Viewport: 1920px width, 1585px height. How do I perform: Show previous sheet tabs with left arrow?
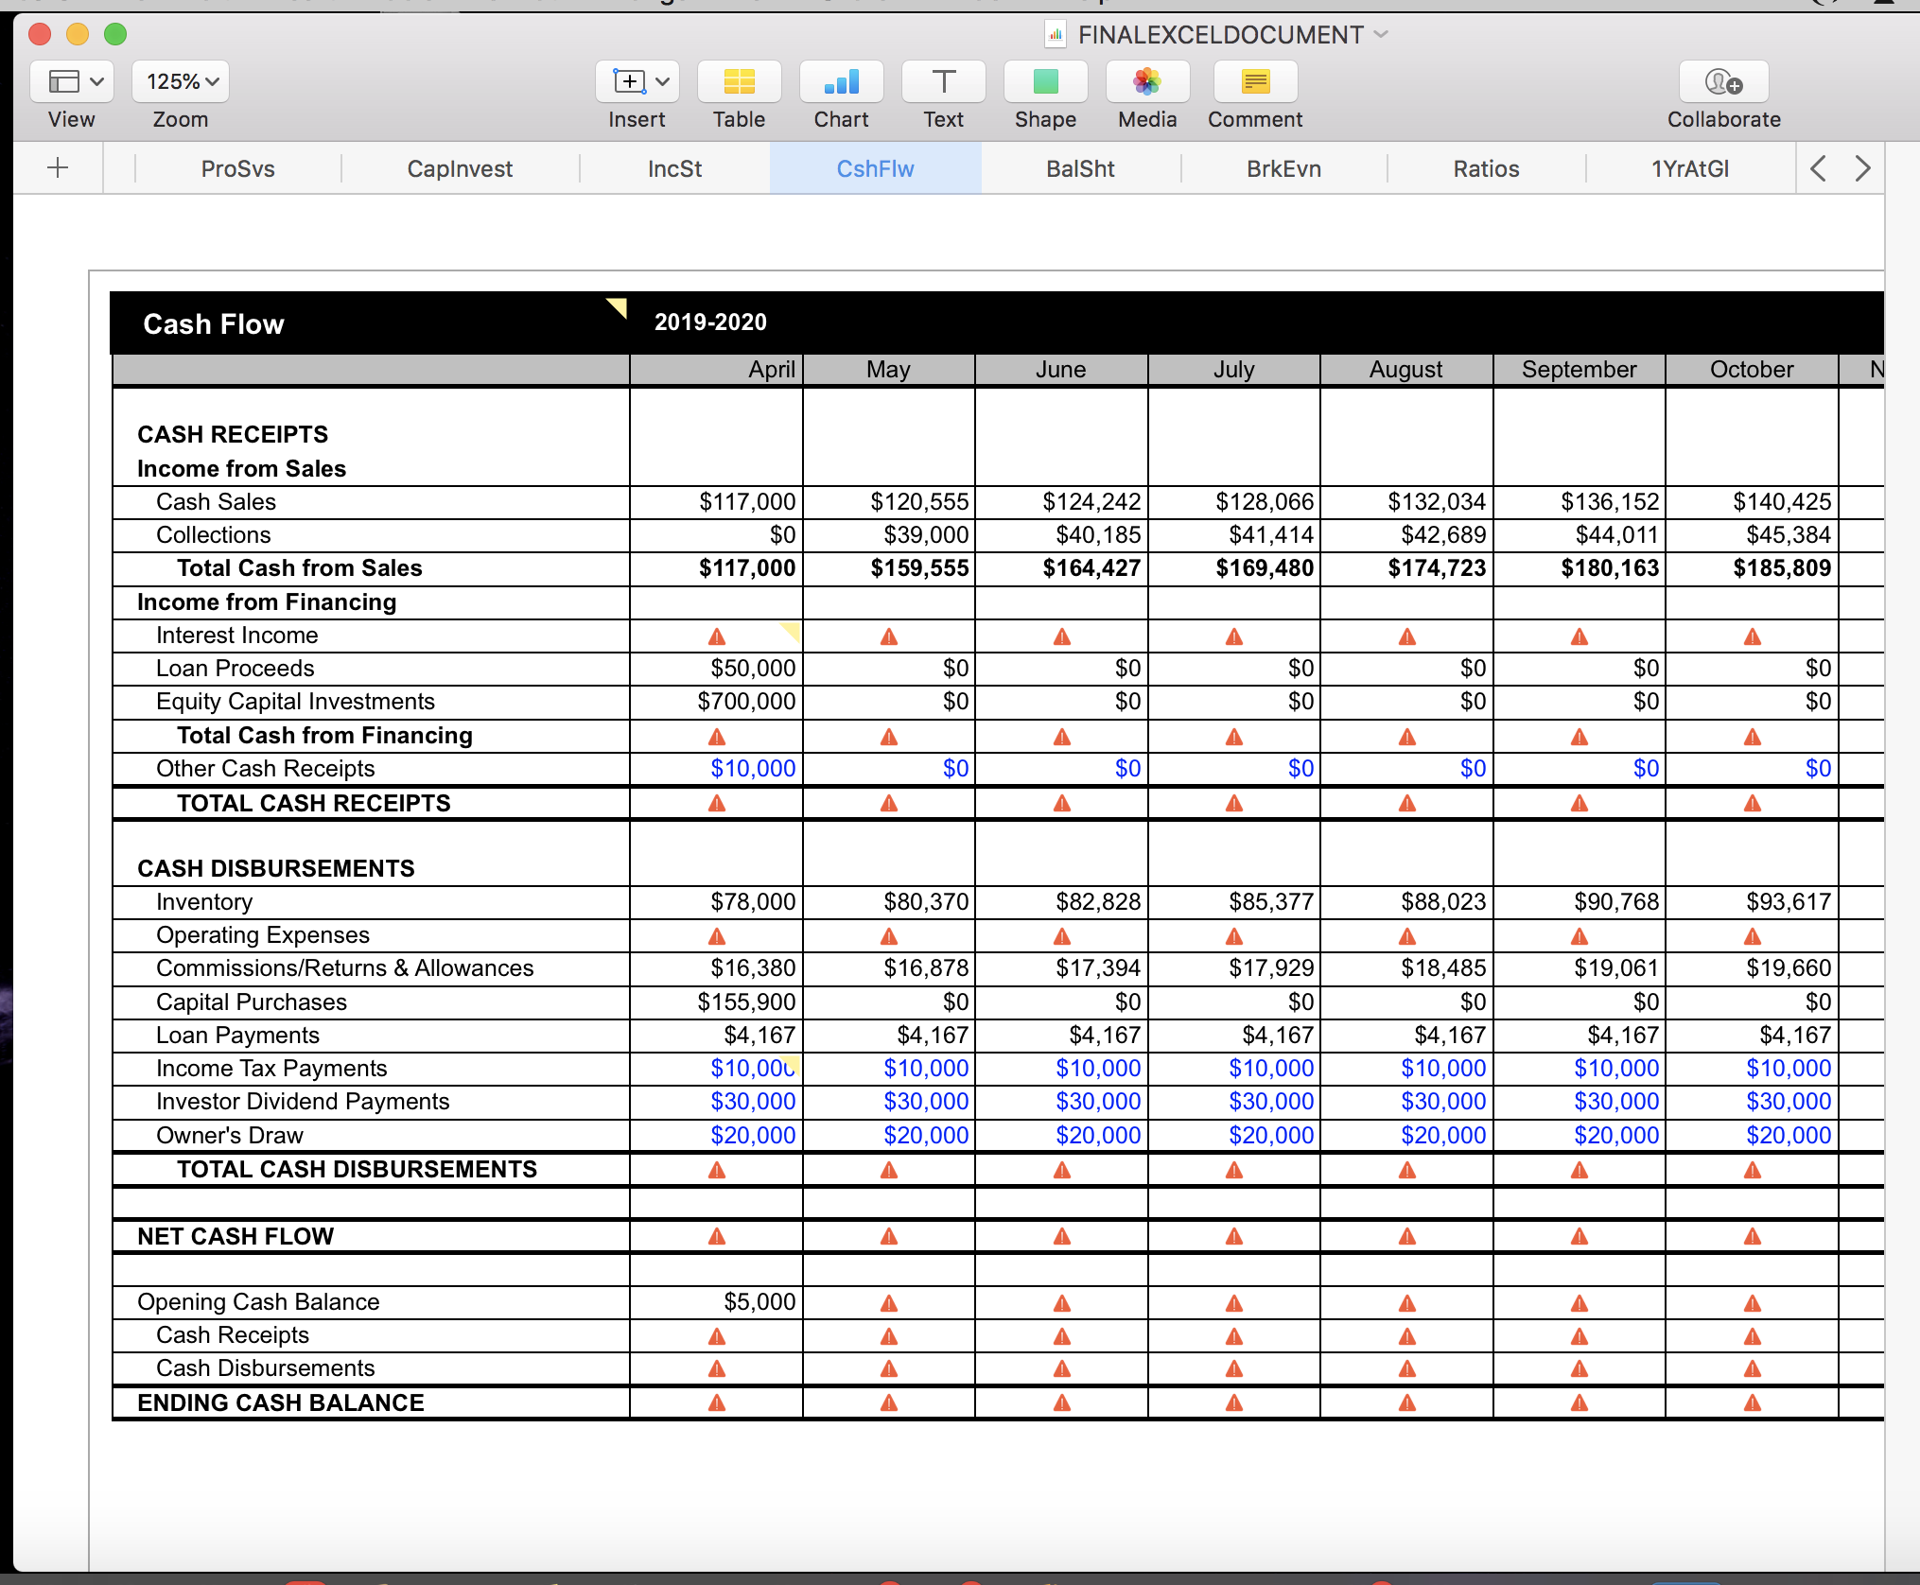coord(1818,168)
